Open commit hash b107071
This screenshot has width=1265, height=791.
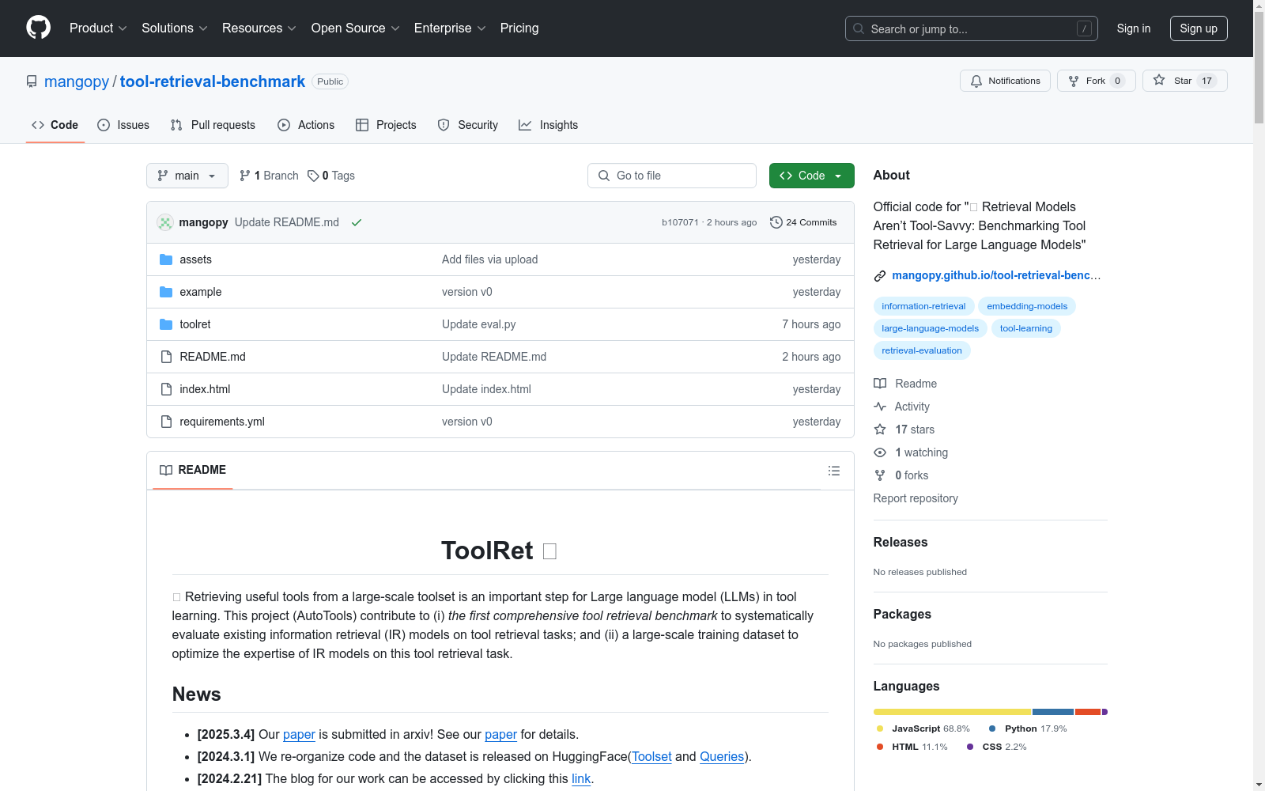point(680,222)
